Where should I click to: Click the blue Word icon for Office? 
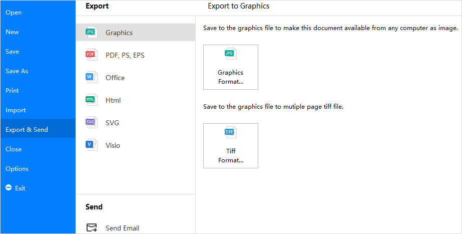pyautogui.click(x=91, y=77)
